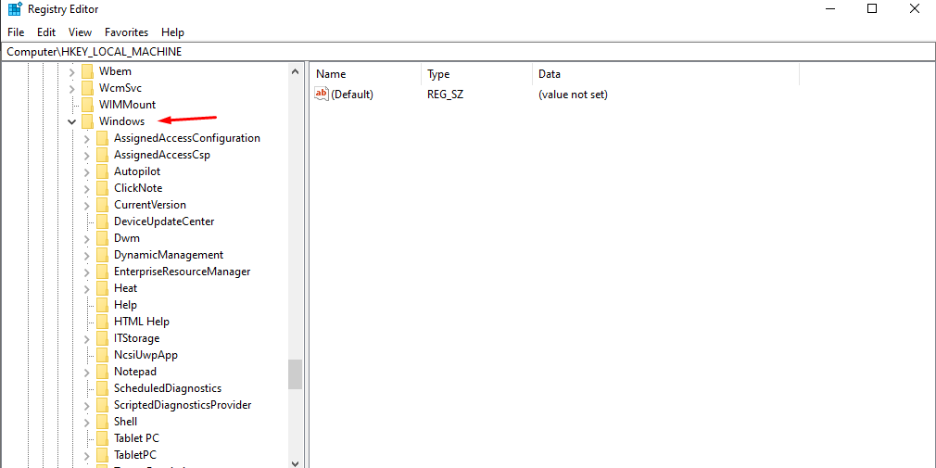
Task: Expand the DynamicManagement key
Action: (87, 256)
